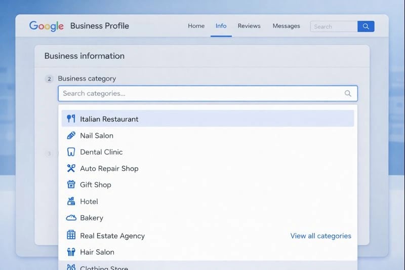
Task: Select the Clothing Store option
Action: point(208,266)
